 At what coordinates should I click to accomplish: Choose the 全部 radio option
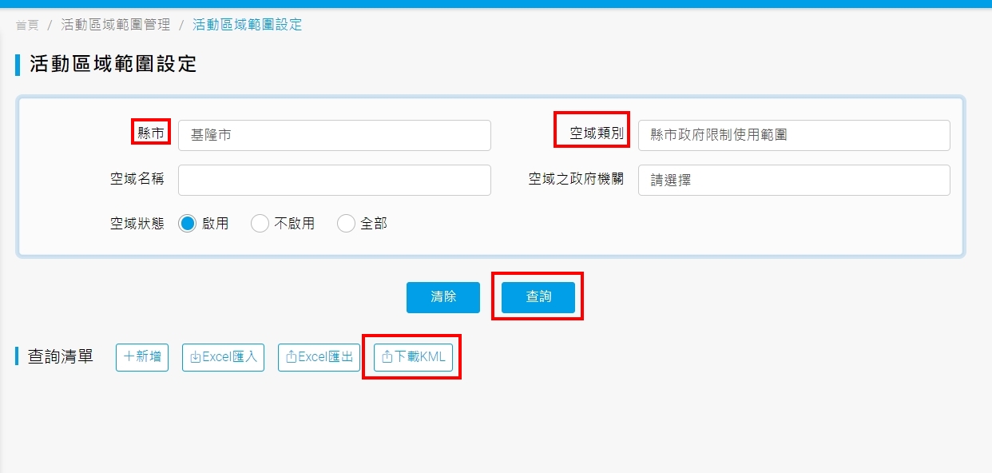[x=346, y=224]
